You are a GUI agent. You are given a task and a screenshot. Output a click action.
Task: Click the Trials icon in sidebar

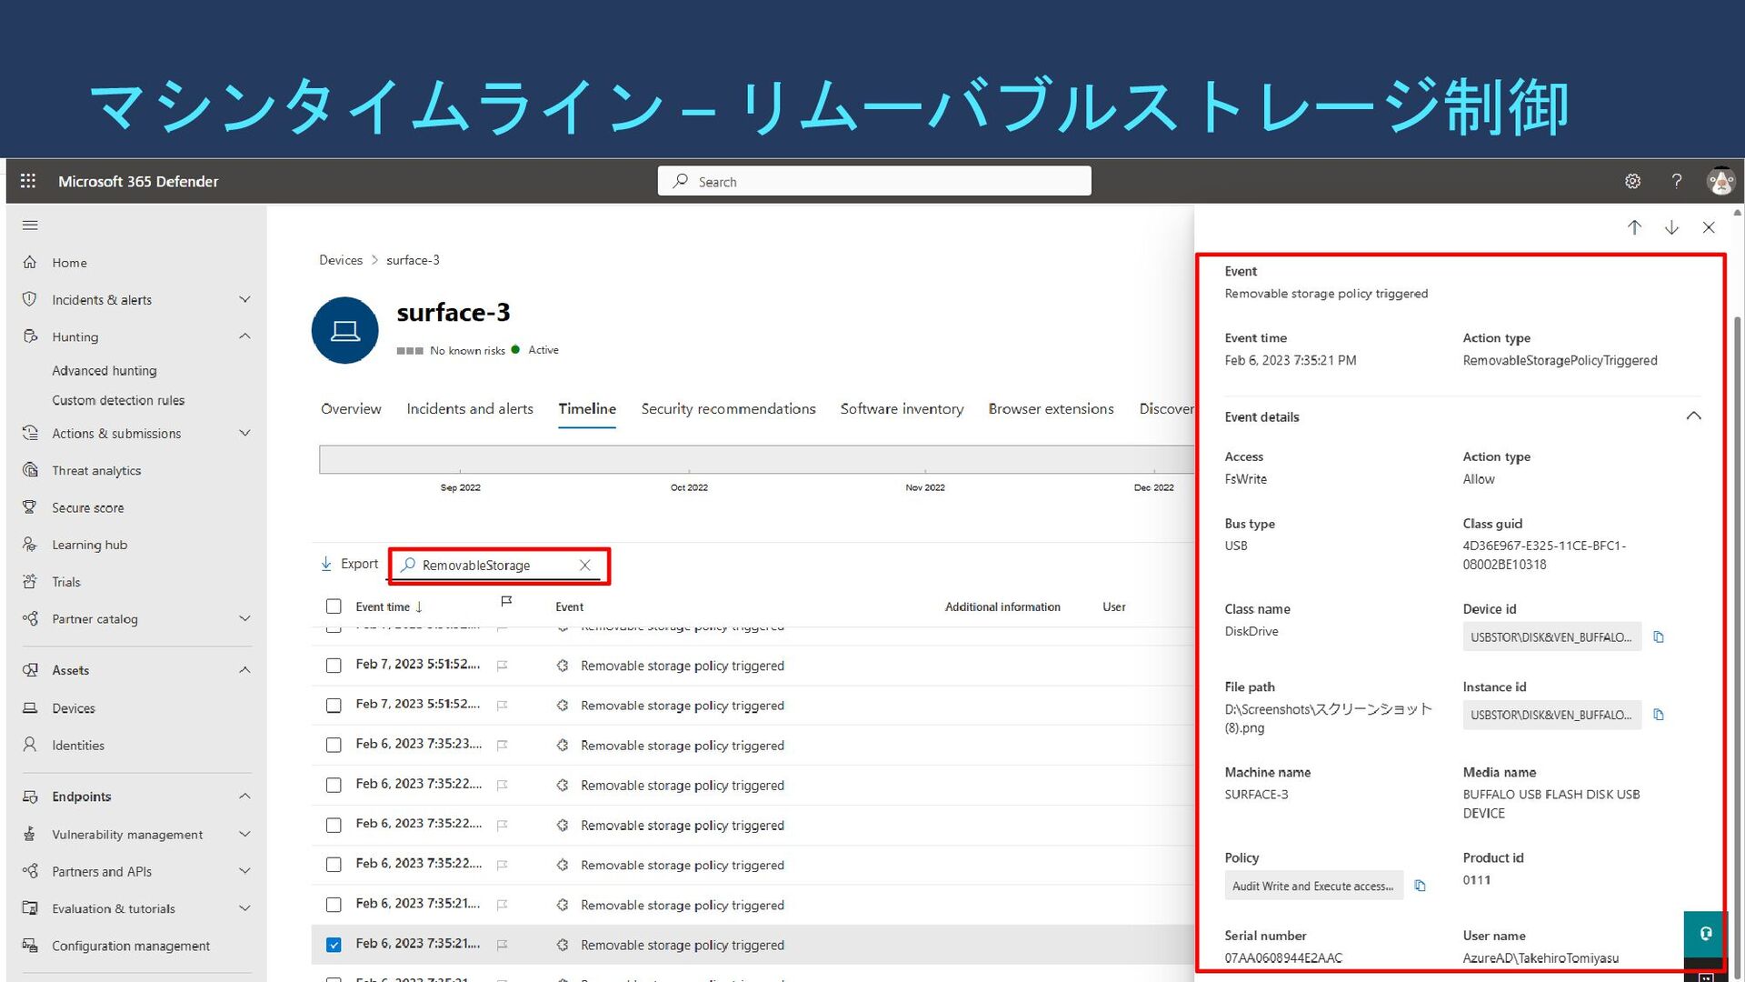pyautogui.click(x=30, y=582)
